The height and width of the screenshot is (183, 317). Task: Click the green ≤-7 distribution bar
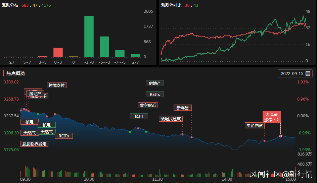click(135, 56)
